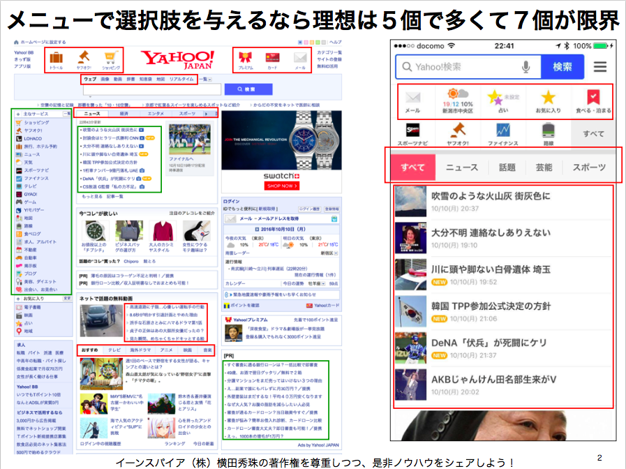Select the リアルタイム search tab
Viewport: 626px width, 469px height.
pos(181,79)
